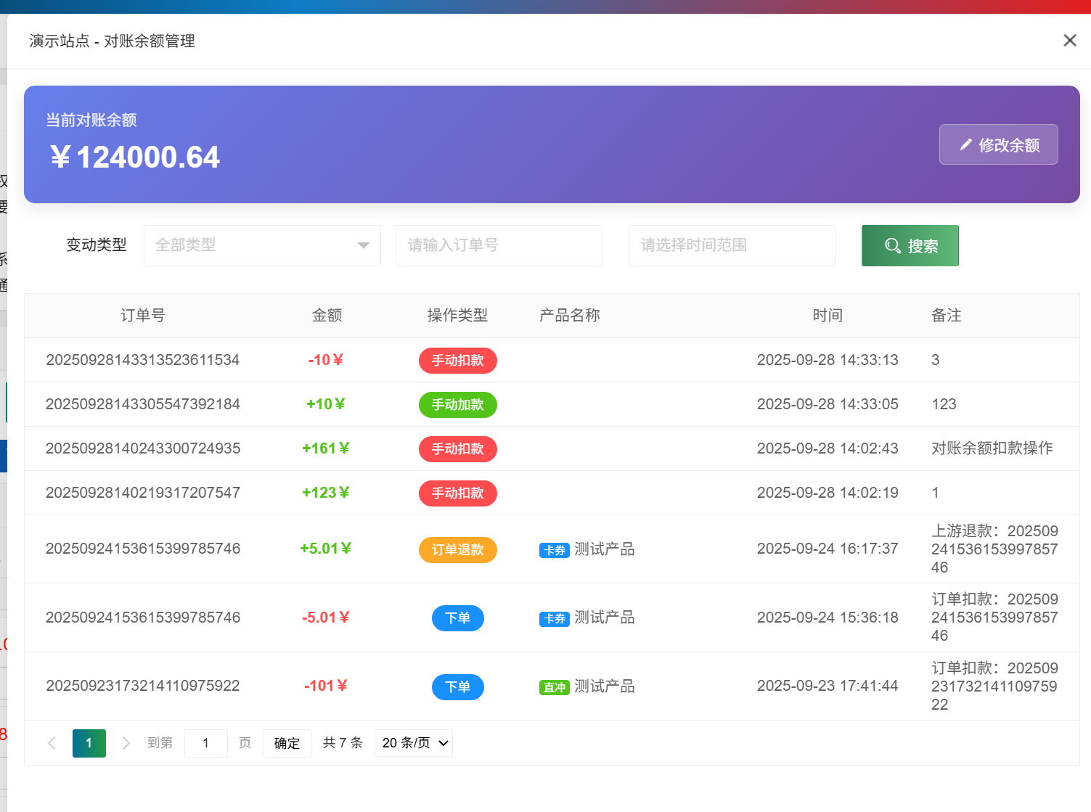The image size is (1091, 812).
Task: Click the 确定 pagination button
Action: (287, 743)
